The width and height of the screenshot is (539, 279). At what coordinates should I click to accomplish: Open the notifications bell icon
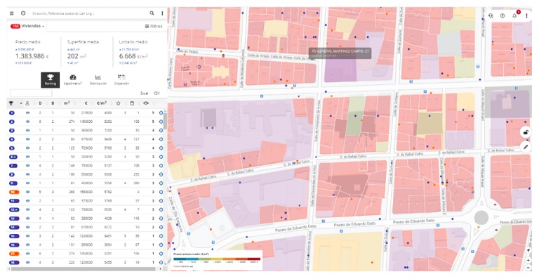point(514,16)
